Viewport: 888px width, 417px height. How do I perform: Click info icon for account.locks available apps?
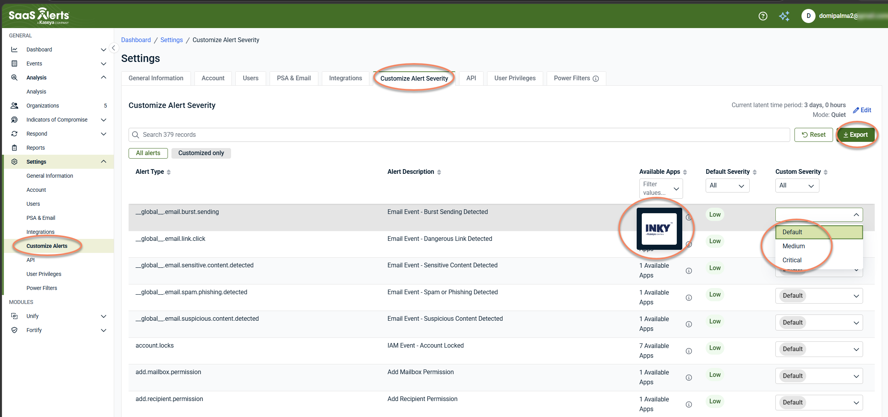click(689, 351)
